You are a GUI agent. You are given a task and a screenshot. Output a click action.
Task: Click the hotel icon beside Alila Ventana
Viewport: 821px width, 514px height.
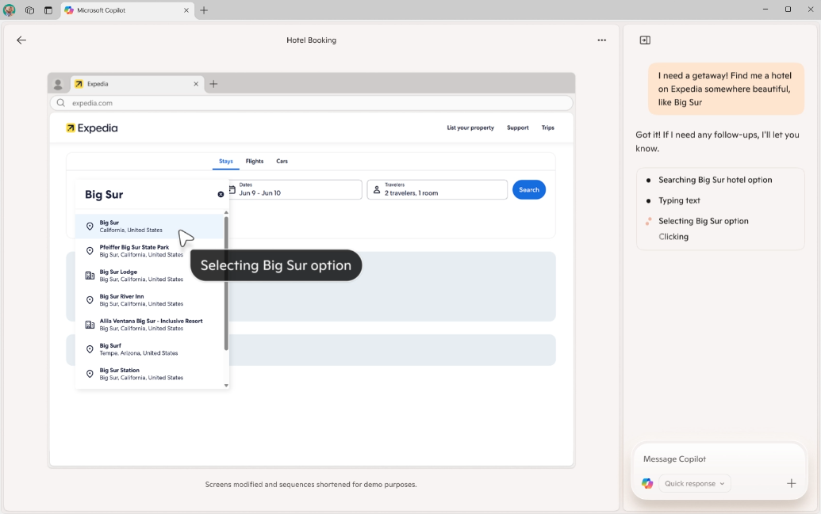point(90,325)
